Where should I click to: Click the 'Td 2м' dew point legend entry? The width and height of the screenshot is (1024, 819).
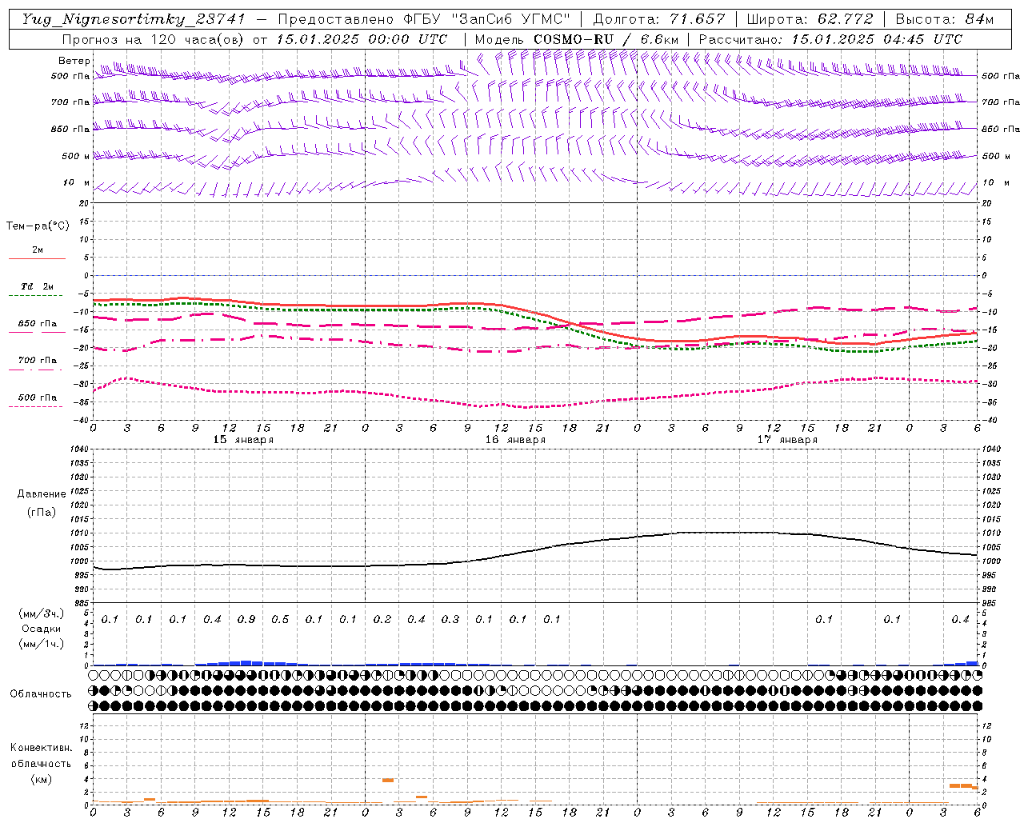[38, 286]
